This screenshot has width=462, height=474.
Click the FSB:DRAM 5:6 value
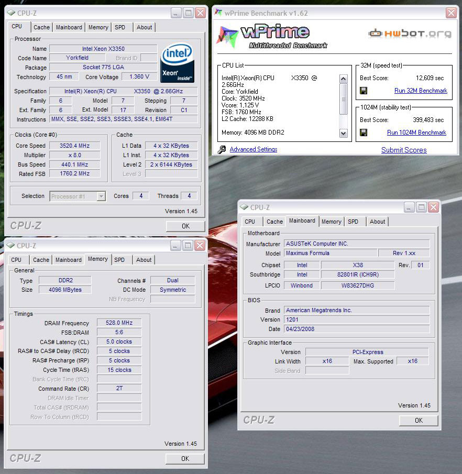(x=119, y=332)
